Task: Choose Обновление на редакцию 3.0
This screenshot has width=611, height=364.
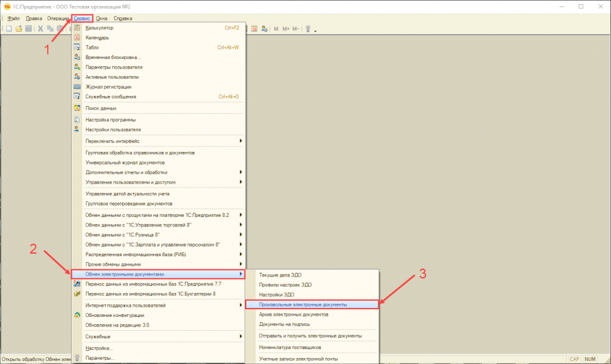Action: (x=118, y=325)
